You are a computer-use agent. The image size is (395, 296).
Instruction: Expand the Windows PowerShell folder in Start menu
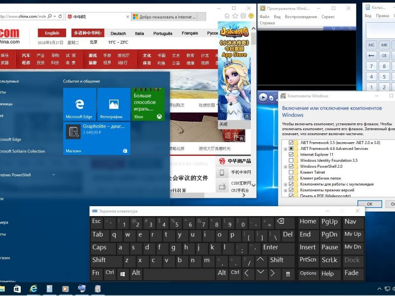point(53,175)
